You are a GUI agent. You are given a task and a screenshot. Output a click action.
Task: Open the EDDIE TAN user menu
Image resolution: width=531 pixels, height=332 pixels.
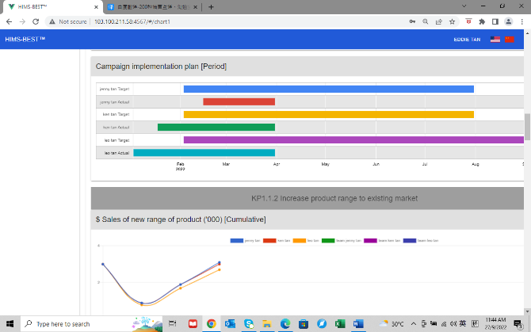coord(466,39)
